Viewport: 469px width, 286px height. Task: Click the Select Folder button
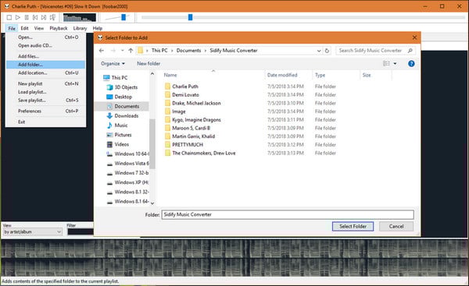coord(353,226)
